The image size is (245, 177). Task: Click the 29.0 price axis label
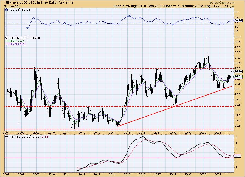pyautogui.click(x=237, y=37)
